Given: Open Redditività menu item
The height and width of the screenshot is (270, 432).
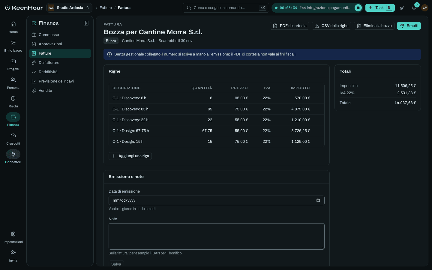Looking at the screenshot, I should [60, 72].
